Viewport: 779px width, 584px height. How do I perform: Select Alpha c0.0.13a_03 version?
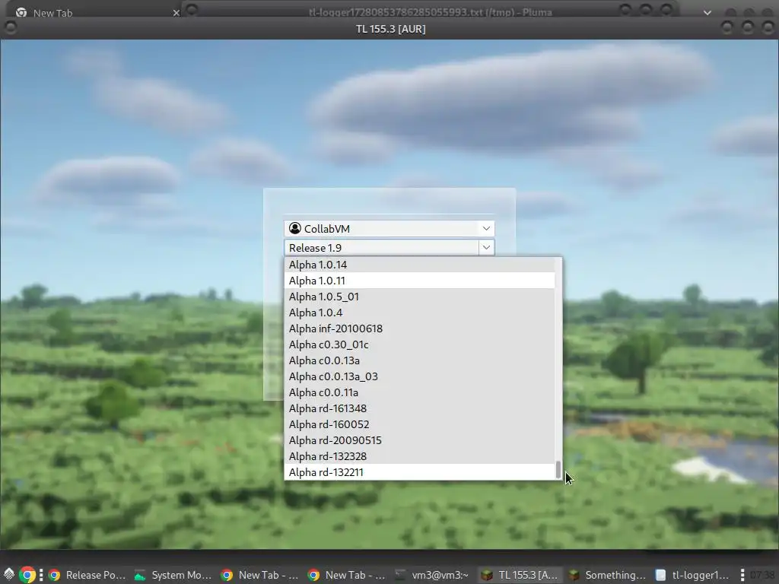click(x=419, y=376)
